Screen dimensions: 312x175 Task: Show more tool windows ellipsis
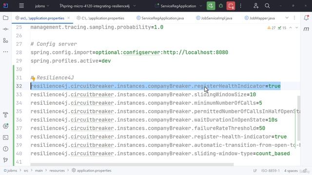[x=5, y=52]
